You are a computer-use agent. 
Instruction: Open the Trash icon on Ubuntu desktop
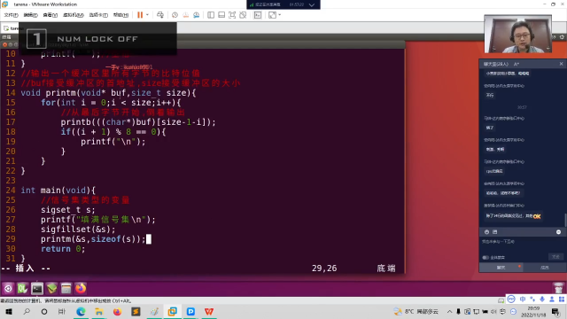click(558, 288)
